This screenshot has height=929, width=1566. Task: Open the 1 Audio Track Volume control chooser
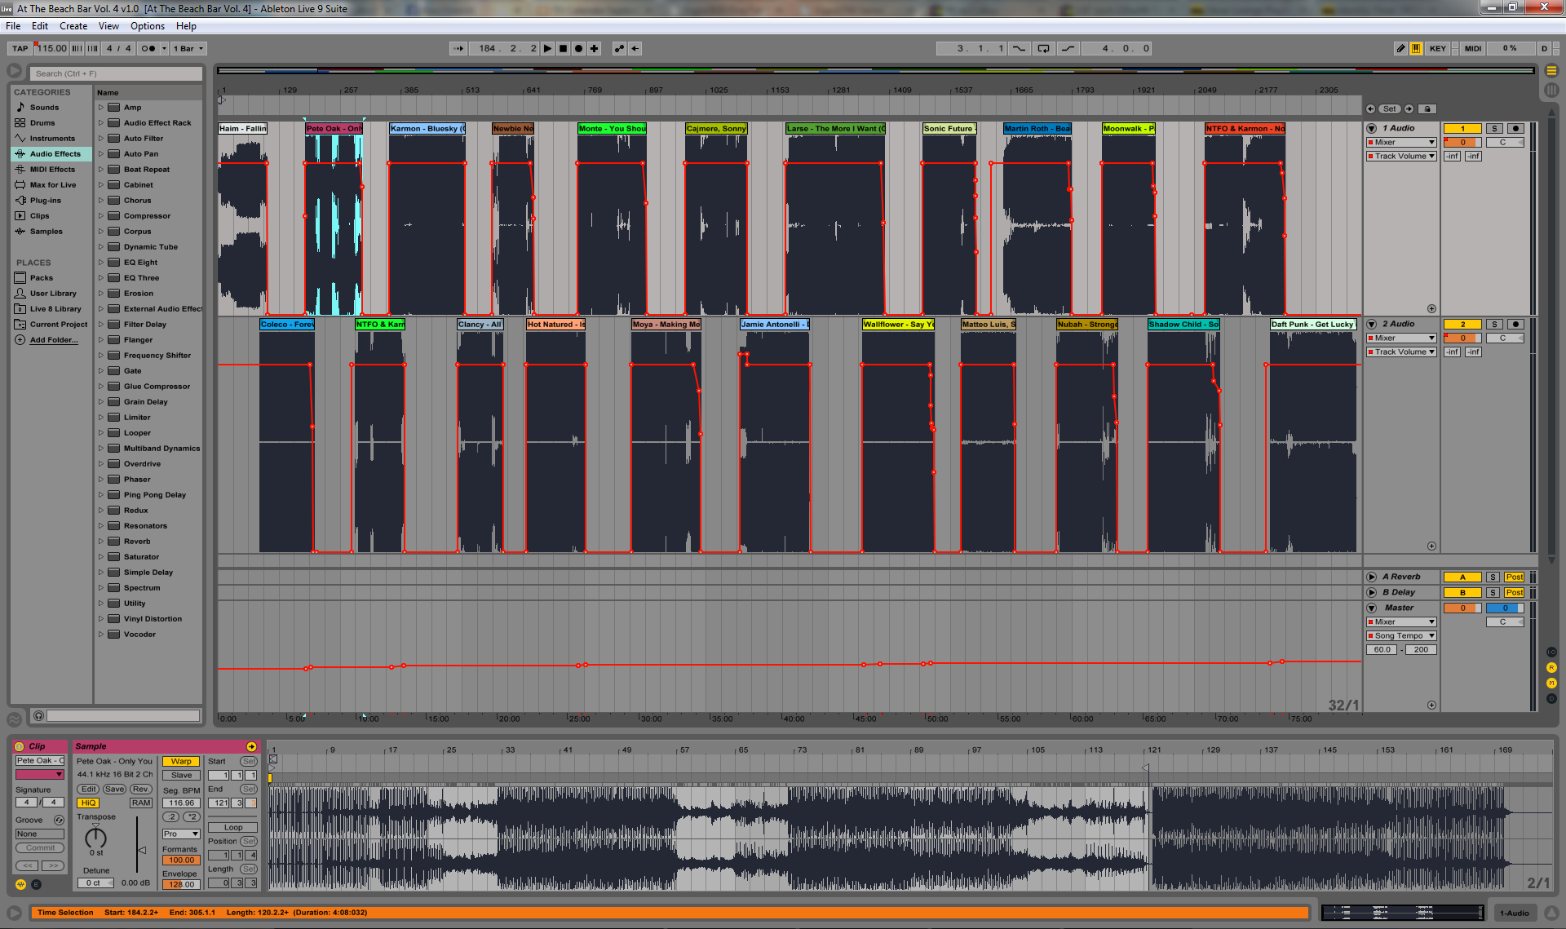click(1401, 157)
